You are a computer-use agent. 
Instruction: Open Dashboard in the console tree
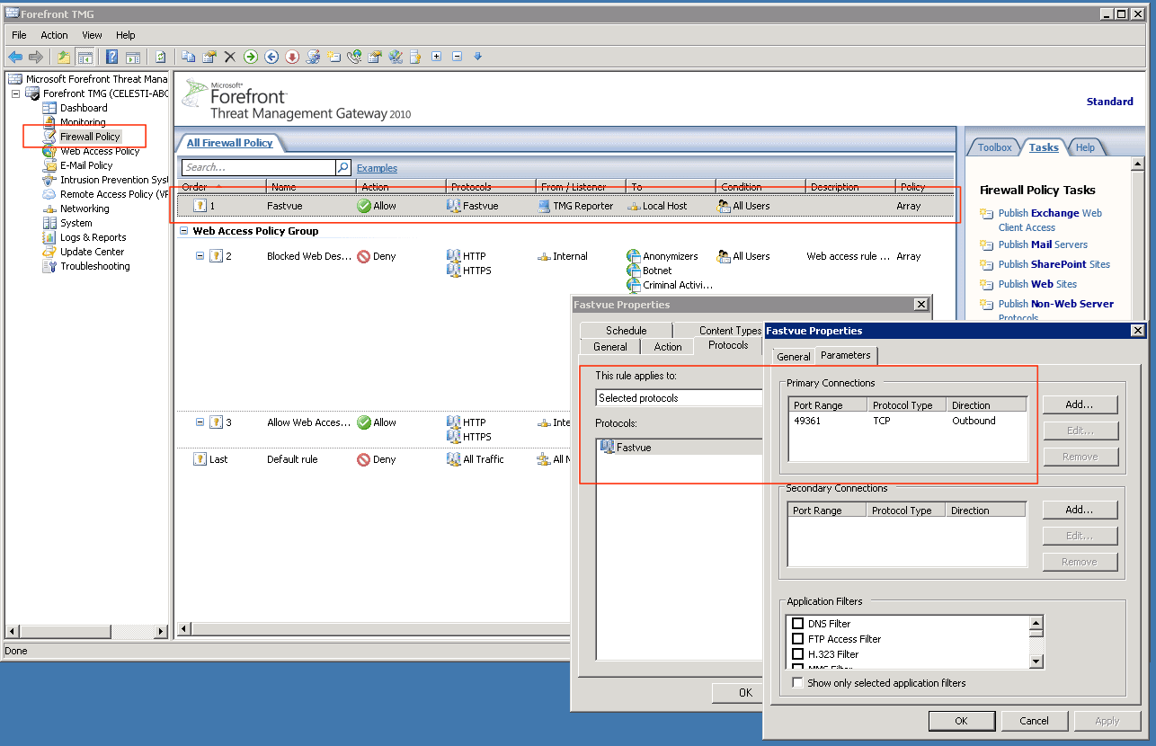point(84,108)
